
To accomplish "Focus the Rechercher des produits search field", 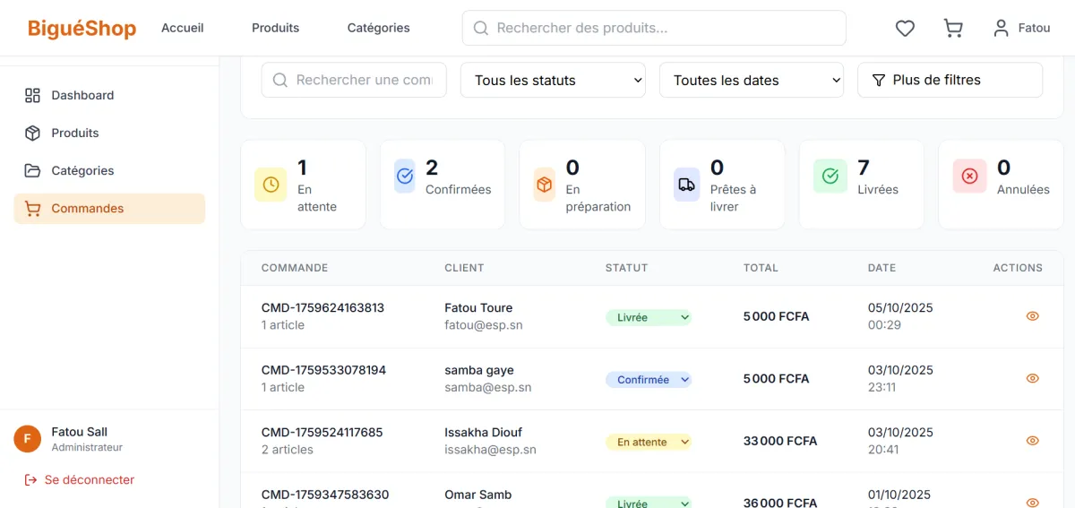I will point(654,28).
